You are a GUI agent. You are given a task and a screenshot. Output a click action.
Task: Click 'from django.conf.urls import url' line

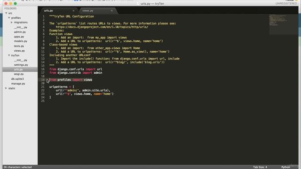pyautogui.click(x=76, y=69)
